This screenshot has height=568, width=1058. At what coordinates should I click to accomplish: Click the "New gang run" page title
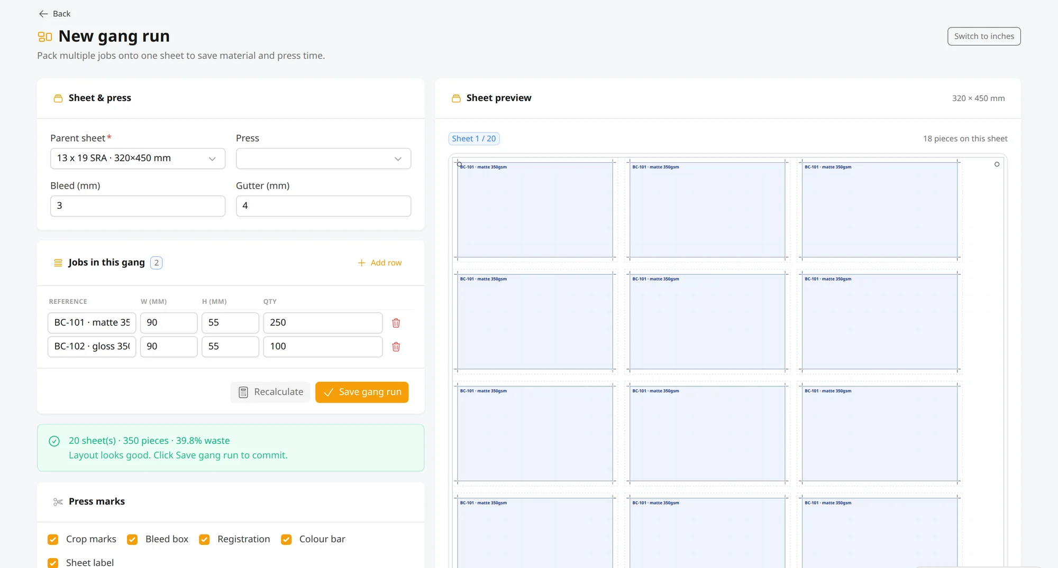pos(114,36)
